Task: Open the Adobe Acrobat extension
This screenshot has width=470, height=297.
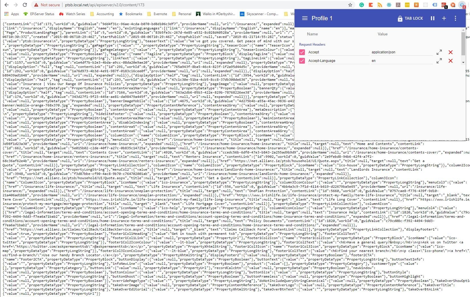Action: (398, 5)
